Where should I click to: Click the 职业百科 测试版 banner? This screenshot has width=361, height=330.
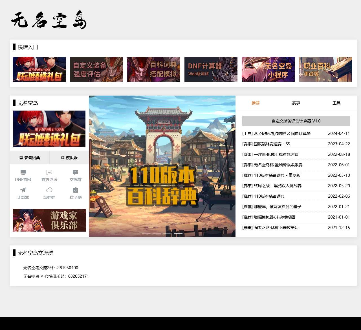325,69
